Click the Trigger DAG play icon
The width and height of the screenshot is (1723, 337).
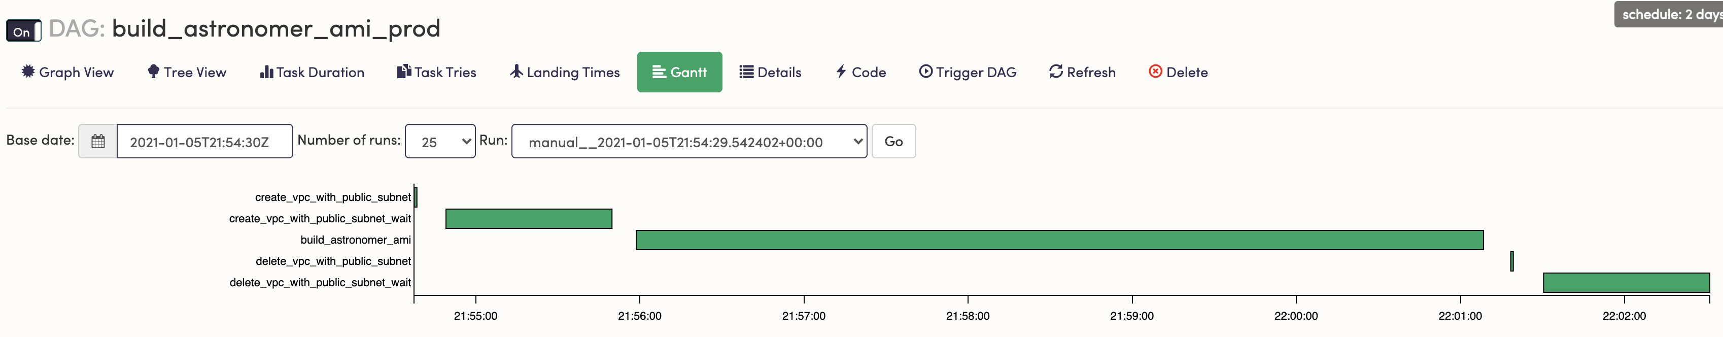926,72
